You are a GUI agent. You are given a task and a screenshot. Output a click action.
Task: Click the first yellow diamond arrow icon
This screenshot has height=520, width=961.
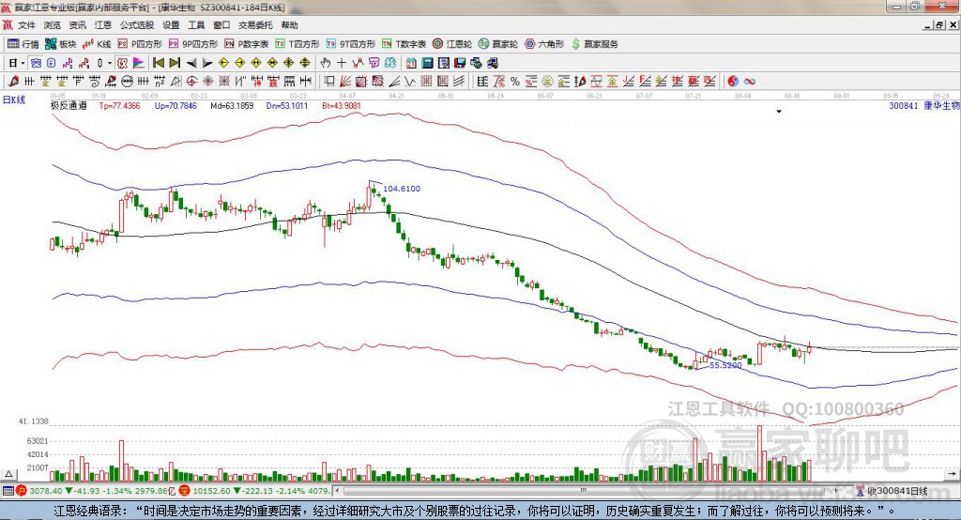223,63
